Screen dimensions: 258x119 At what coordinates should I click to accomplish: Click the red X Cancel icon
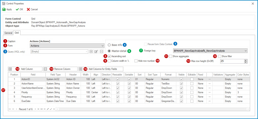(28, 9)
